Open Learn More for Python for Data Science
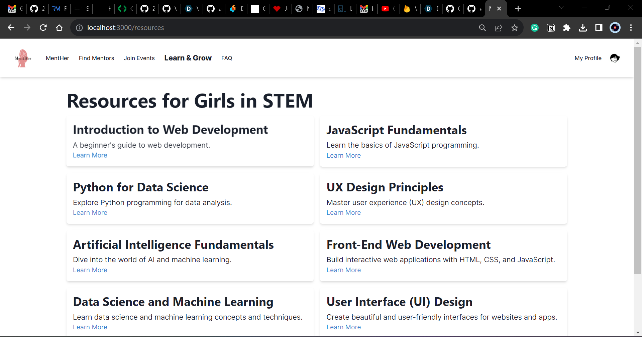 90,213
